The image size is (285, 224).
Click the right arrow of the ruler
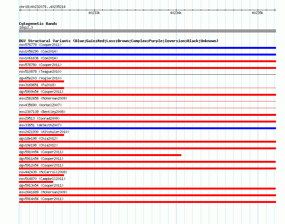(x=275, y=10)
